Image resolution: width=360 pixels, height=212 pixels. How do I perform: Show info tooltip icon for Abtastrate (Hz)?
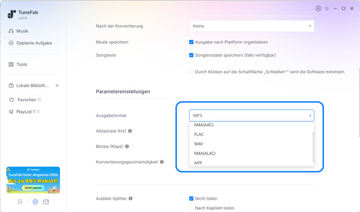[x=130, y=131]
